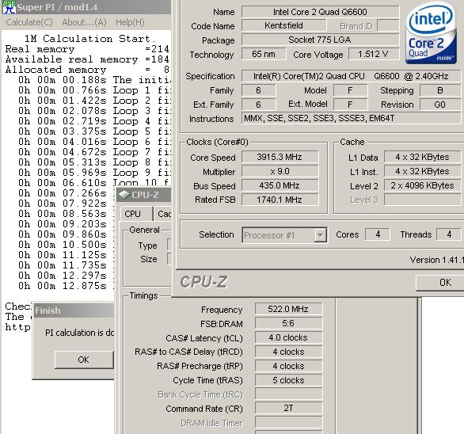Click the 1M Calculation Start line
Viewport: 464px width, 434px height.
point(90,39)
